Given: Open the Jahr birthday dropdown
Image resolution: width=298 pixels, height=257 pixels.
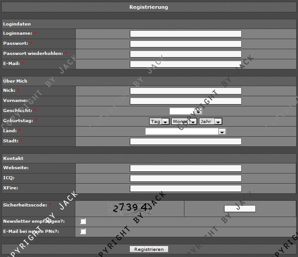Looking at the screenshot, I should 210,121.
